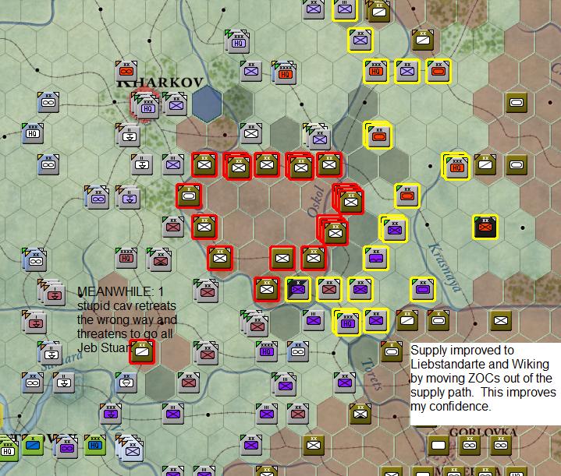Select the stack of two pink artillery counters
561x476 pixels.
34,322
